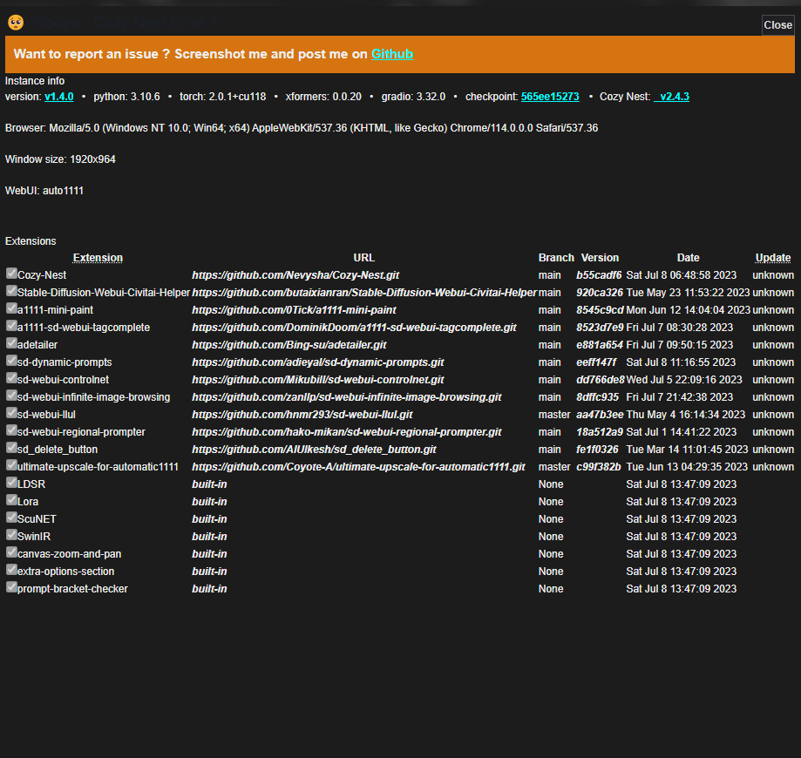
Task: Select version hash b55cadf6
Action: [x=599, y=275]
